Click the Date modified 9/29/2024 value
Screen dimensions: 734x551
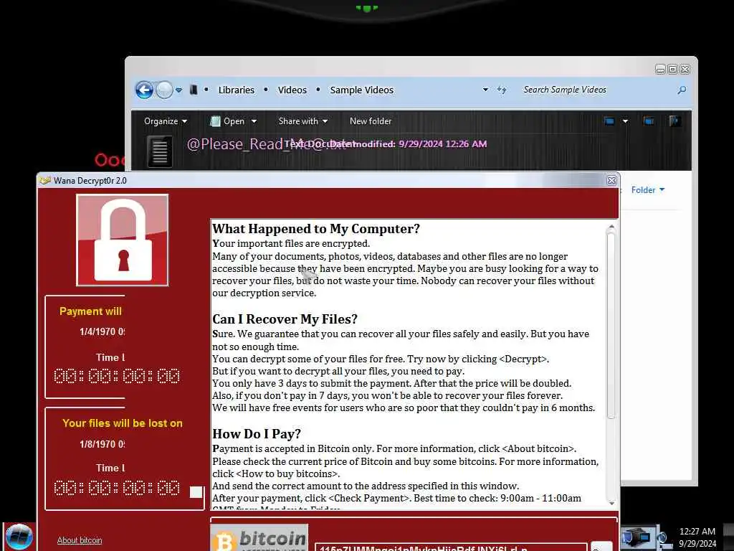[442, 143]
